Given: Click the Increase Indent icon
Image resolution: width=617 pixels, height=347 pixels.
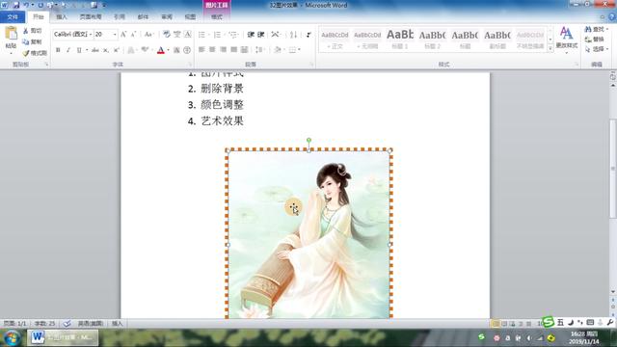Looking at the screenshot, I should [x=260, y=35].
